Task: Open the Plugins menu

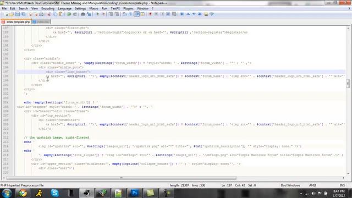Action: [128, 9]
